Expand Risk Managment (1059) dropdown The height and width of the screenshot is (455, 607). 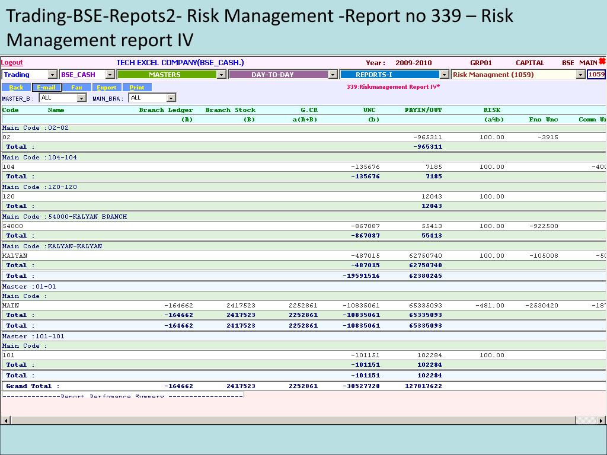(580, 75)
